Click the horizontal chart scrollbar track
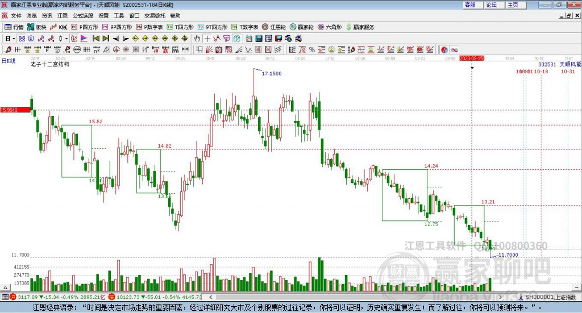This screenshot has height=313, width=582. [x=355, y=297]
